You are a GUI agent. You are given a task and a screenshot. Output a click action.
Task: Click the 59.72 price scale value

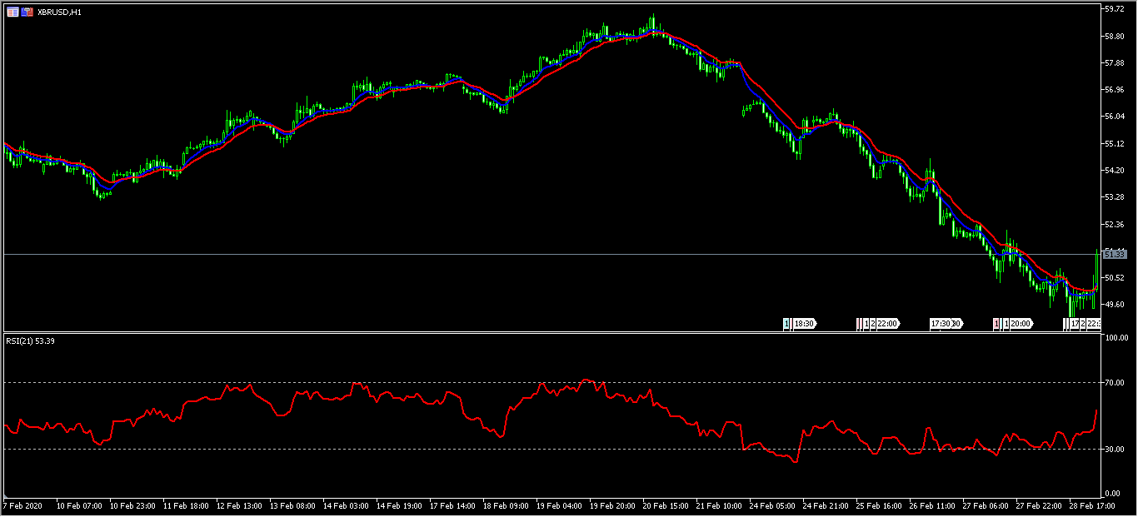click(x=1114, y=9)
